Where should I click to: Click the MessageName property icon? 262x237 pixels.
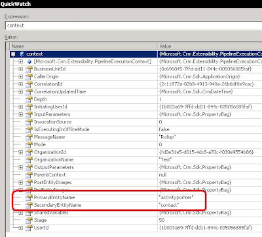(x=29, y=137)
